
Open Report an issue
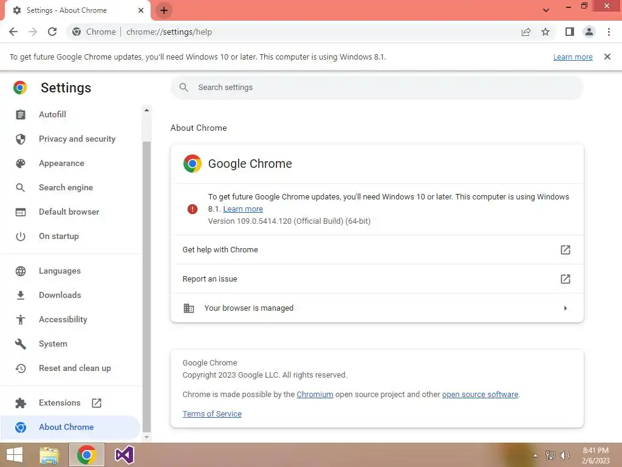tap(377, 278)
